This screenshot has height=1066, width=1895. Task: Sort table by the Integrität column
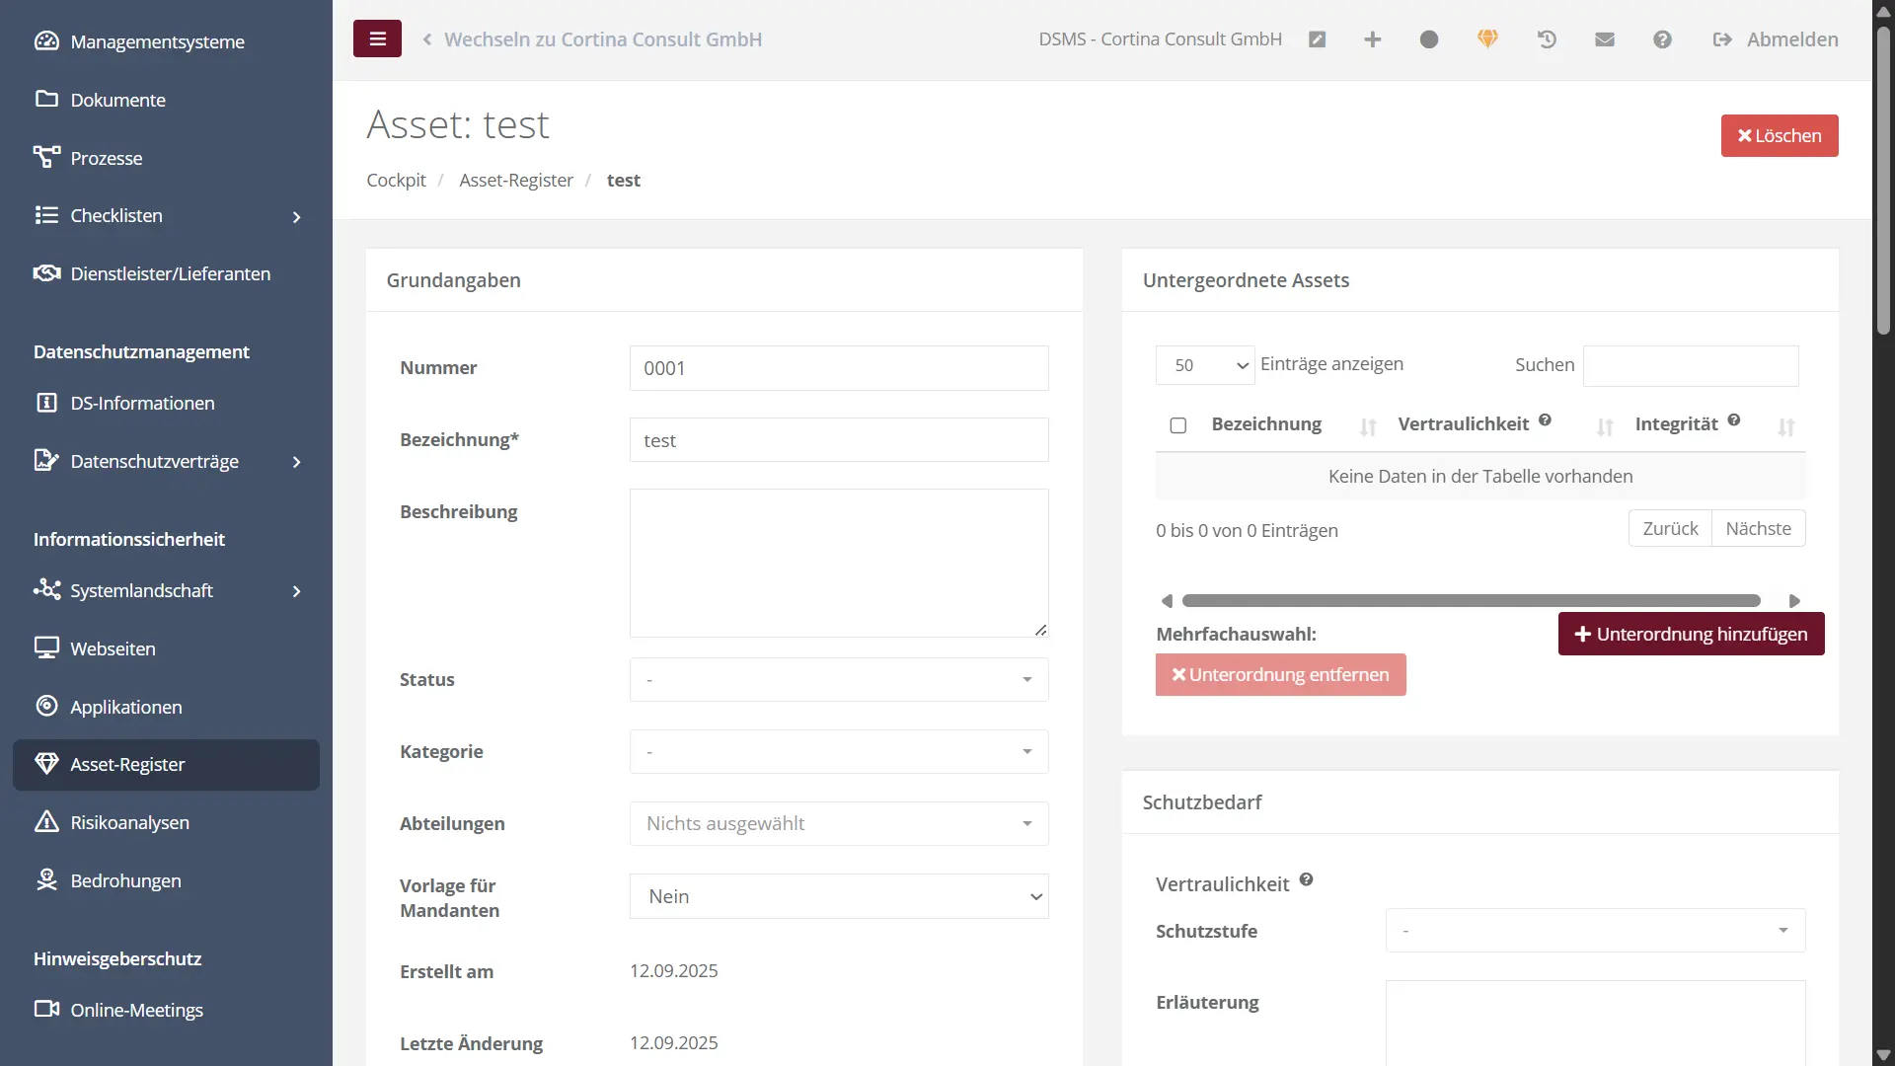tap(1676, 424)
